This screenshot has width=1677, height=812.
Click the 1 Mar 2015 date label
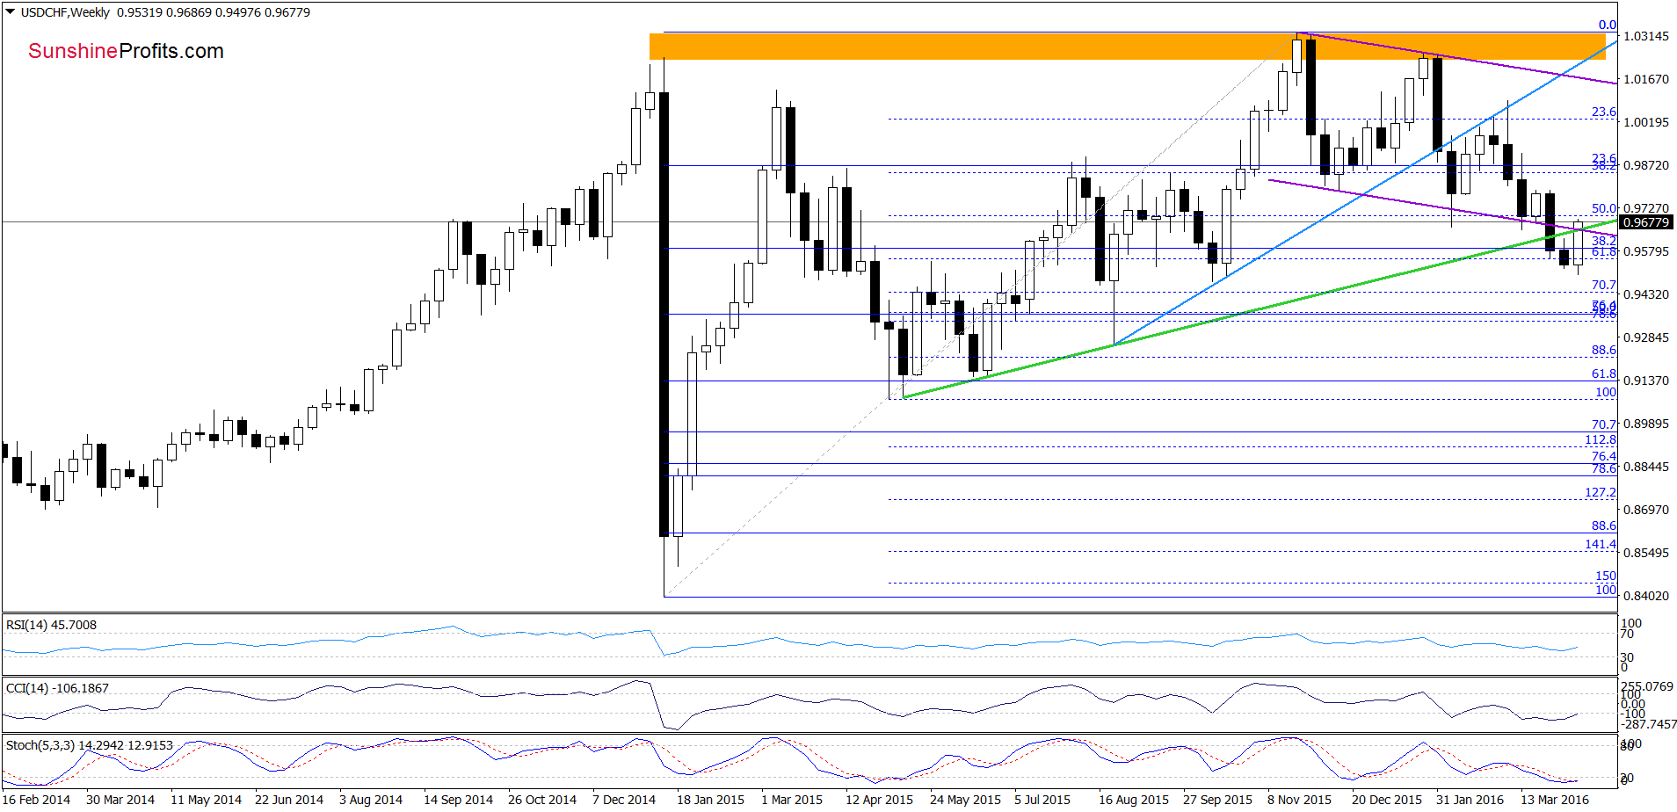[x=792, y=800]
